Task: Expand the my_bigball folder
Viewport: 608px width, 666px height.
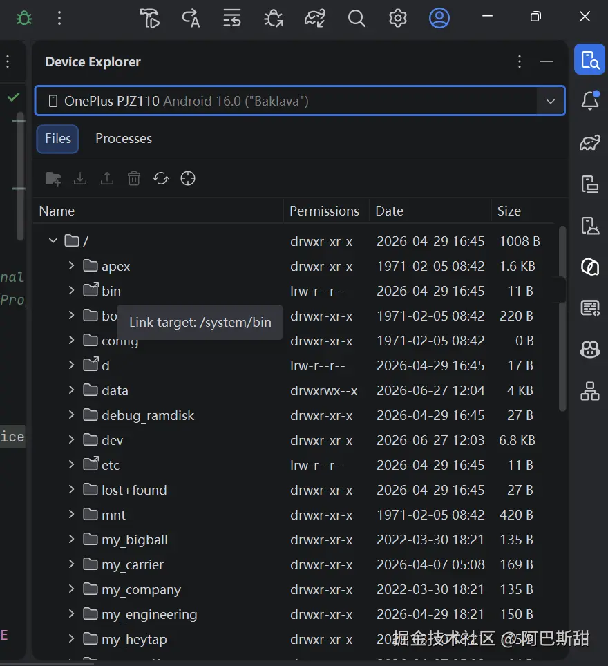Action: click(71, 540)
